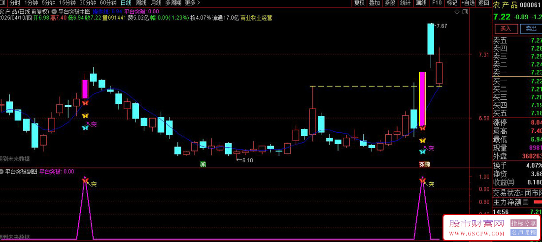Activate the 画线 drawing tool
Image resolution: width=542 pixels, height=242 pixels.
pyautogui.click(x=421, y=3)
